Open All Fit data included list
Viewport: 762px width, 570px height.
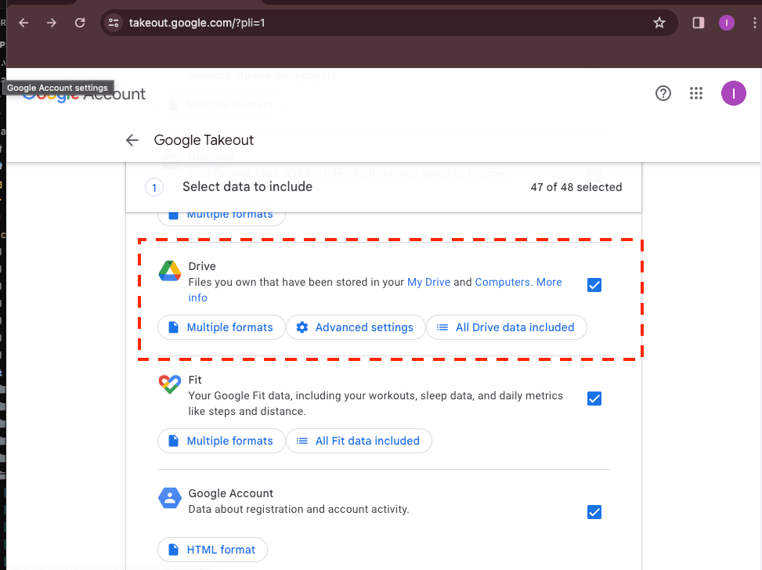(359, 441)
